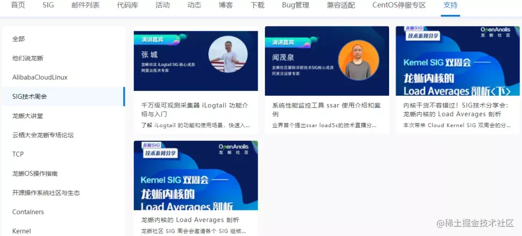Click 技术系列分享 badge on bottom card
Image resolution: width=522 pixels, height=236 pixels.
pos(161,153)
